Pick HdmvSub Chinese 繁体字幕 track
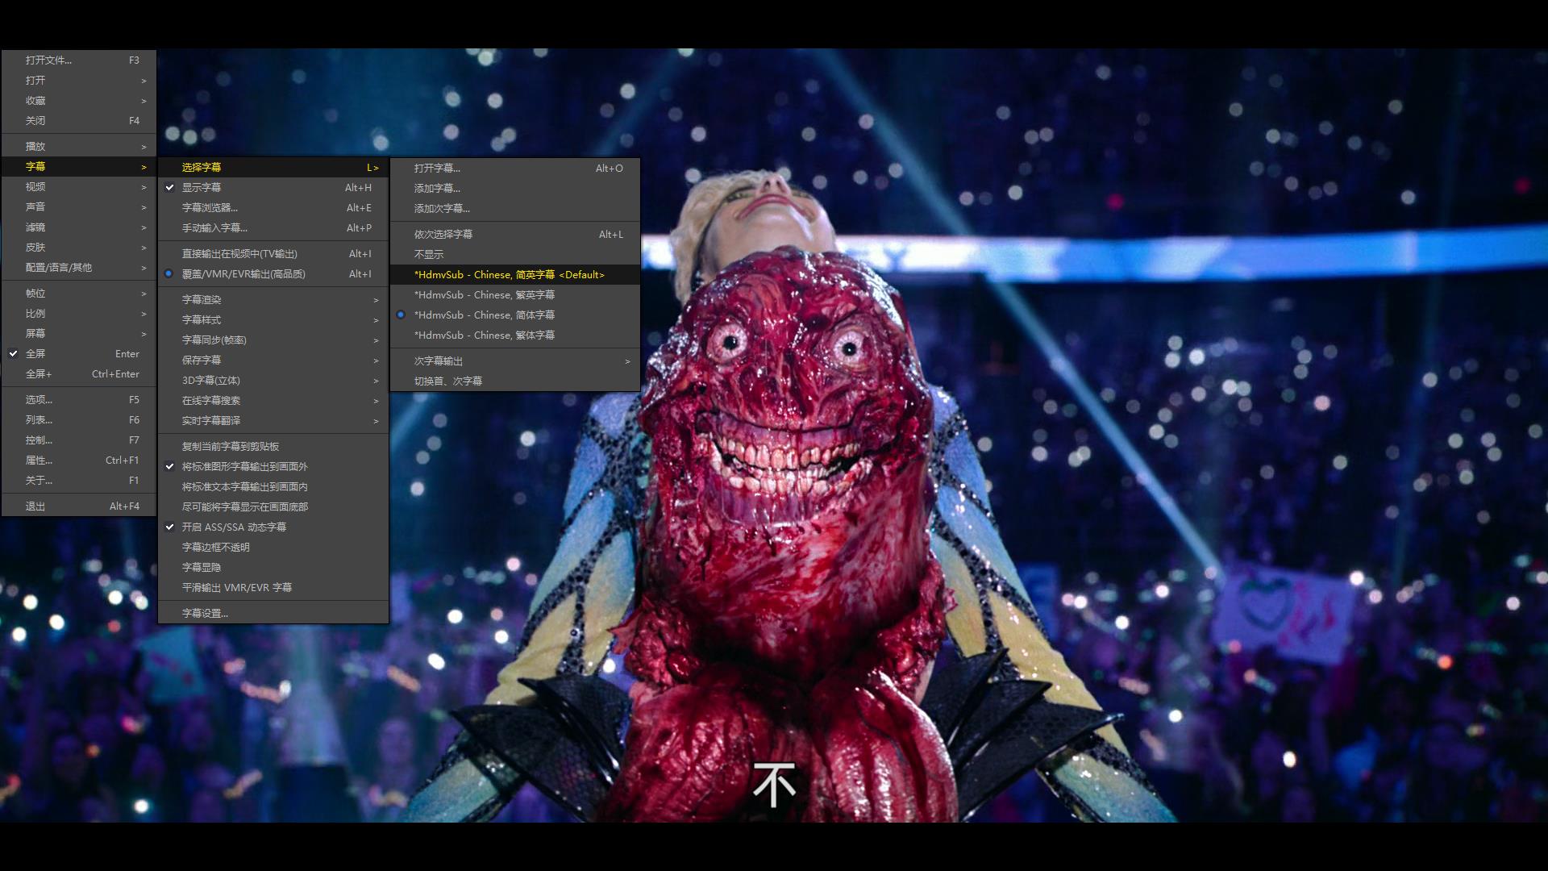Image resolution: width=1548 pixels, height=871 pixels. click(x=484, y=335)
